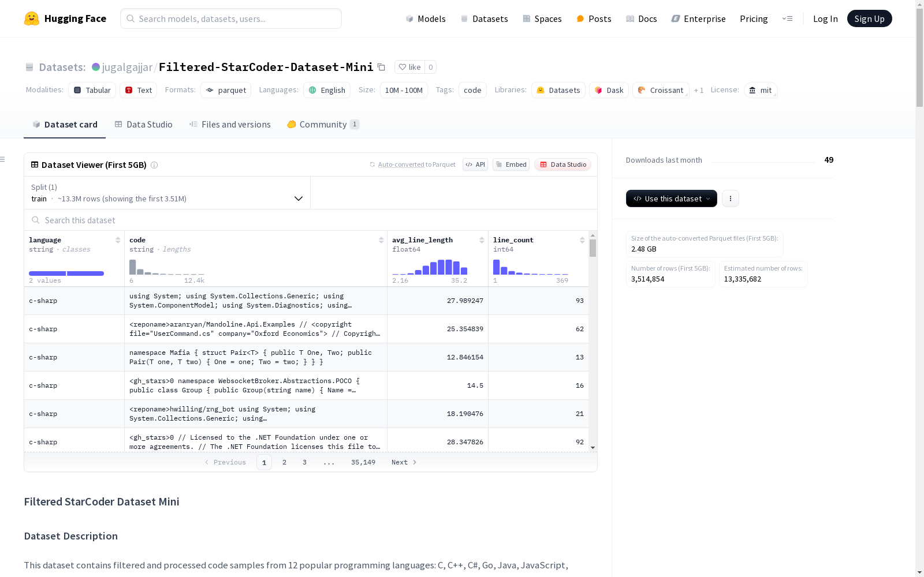Select the row with avg_line_length 27.989247

click(x=306, y=301)
